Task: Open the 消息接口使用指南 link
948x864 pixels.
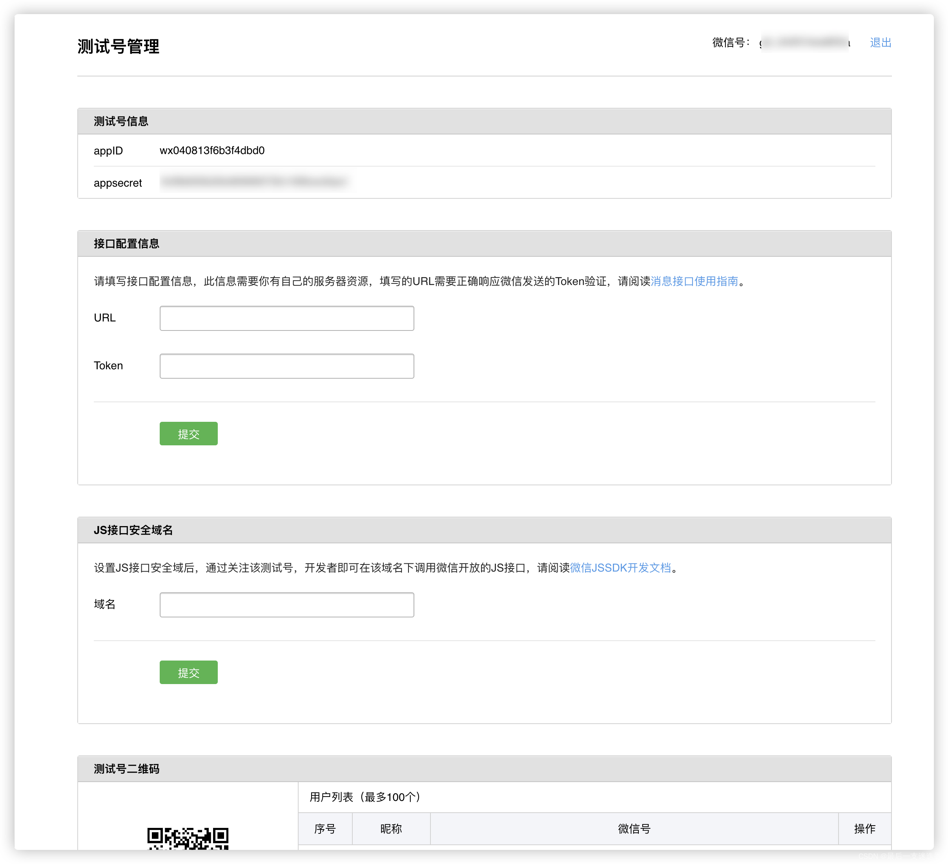Action: [694, 281]
